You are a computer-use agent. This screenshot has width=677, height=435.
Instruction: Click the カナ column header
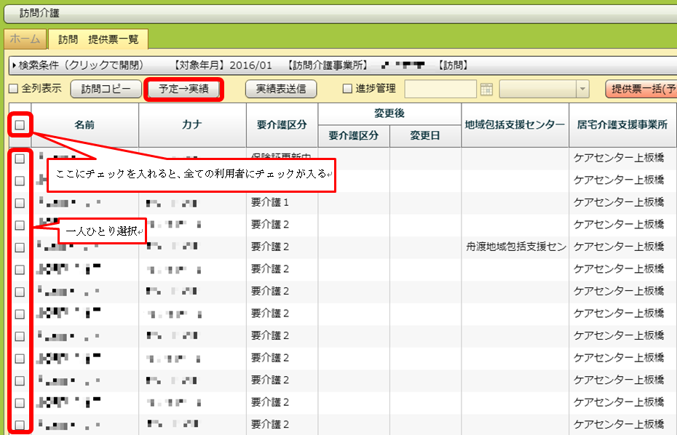click(x=192, y=125)
